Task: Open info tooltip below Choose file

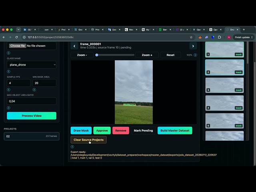Action: click(x=9, y=53)
